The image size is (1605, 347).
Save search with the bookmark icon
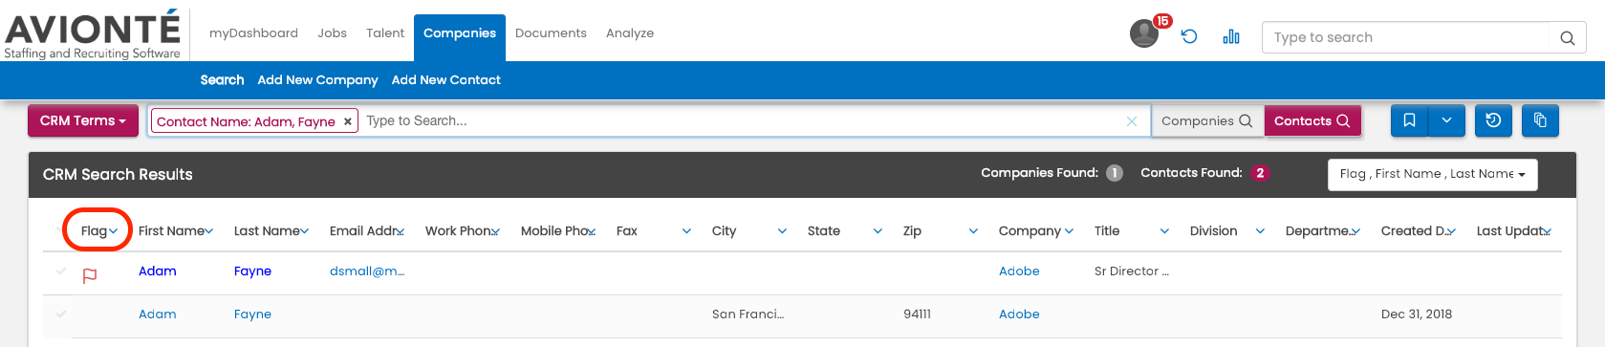tap(1409, 120)
